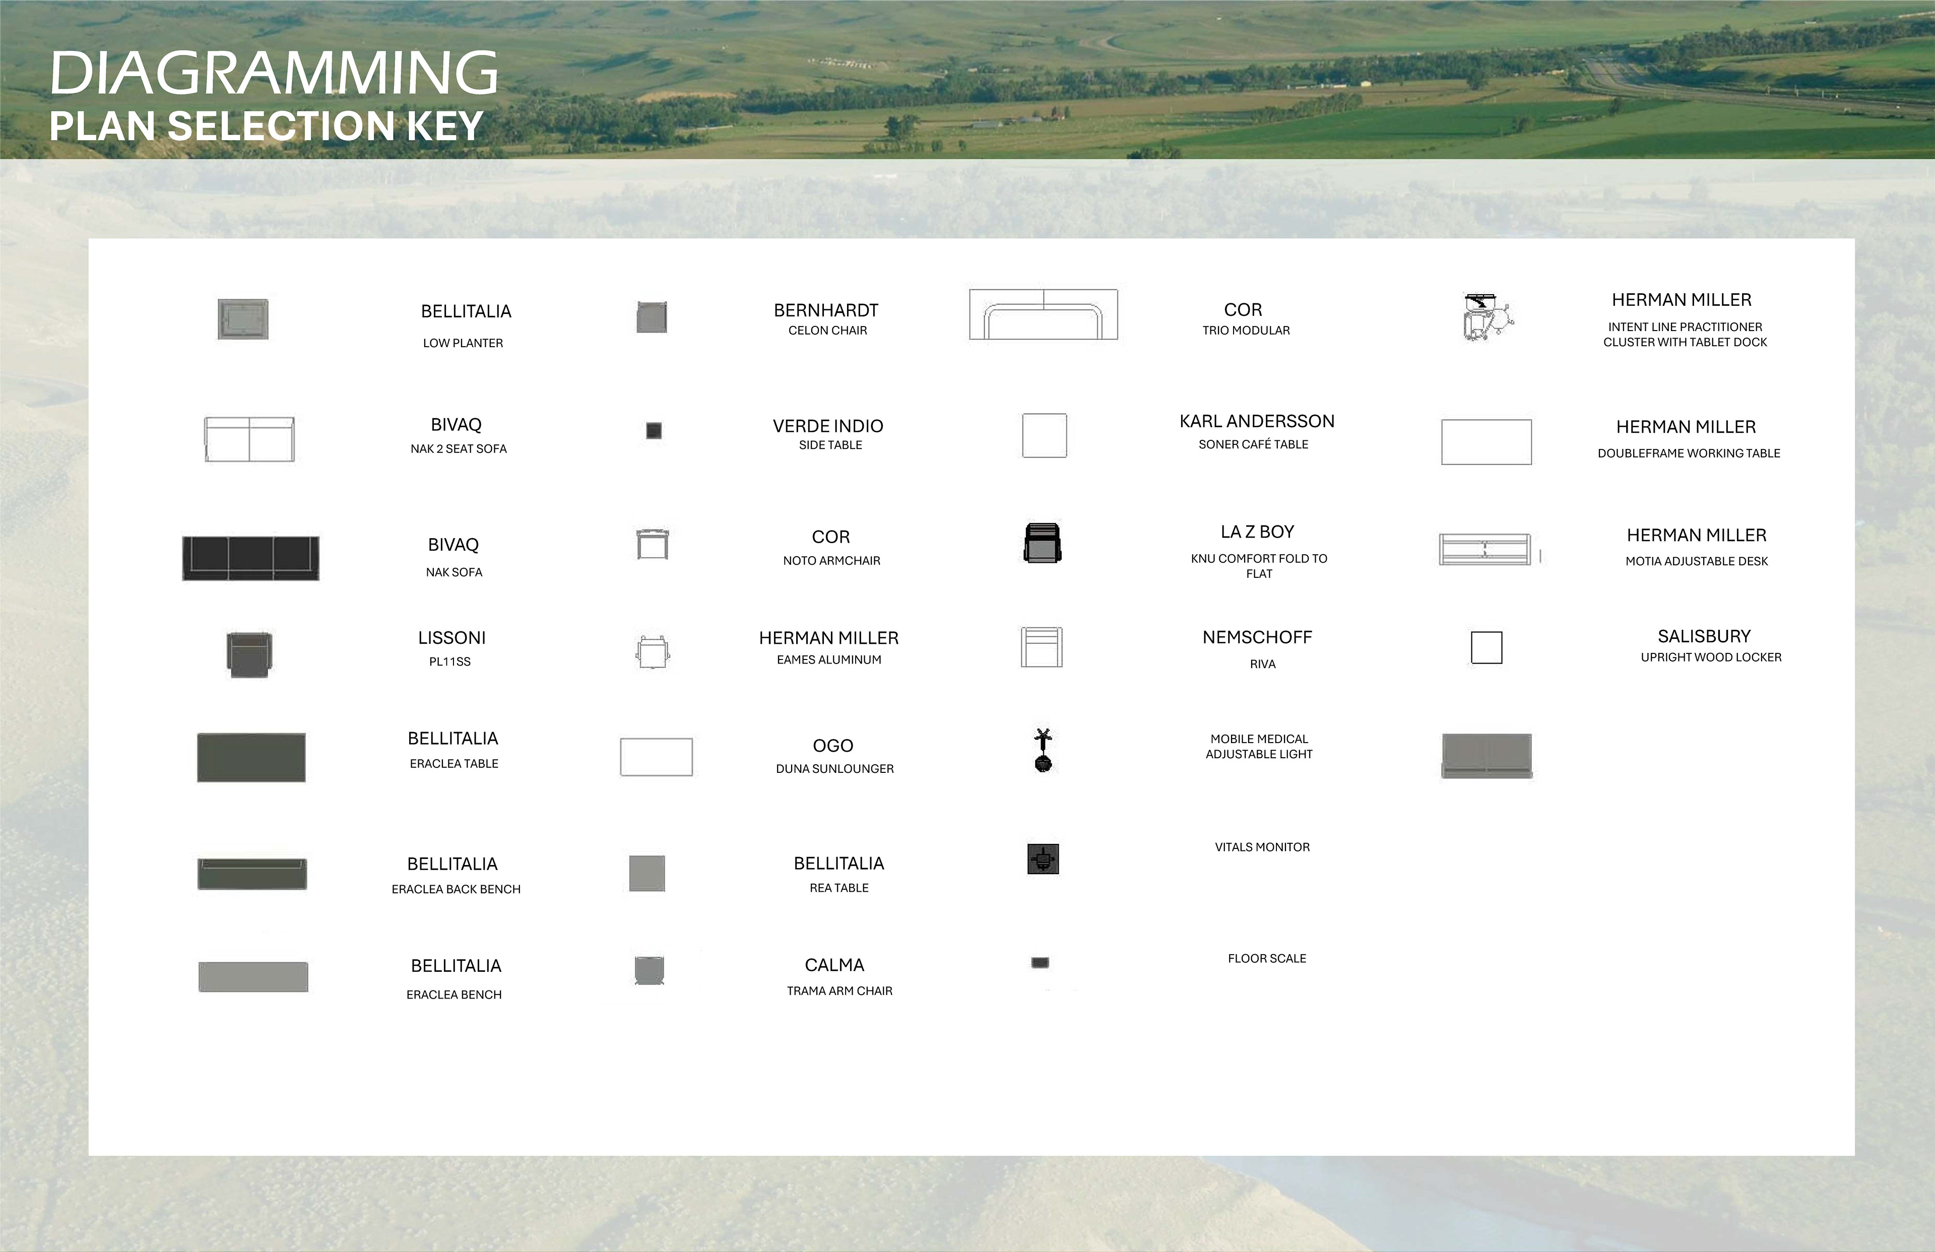Click the dark Eraclea table symbol
The width and height of the screenshot is (1935, 1252).
pos(251,757)
